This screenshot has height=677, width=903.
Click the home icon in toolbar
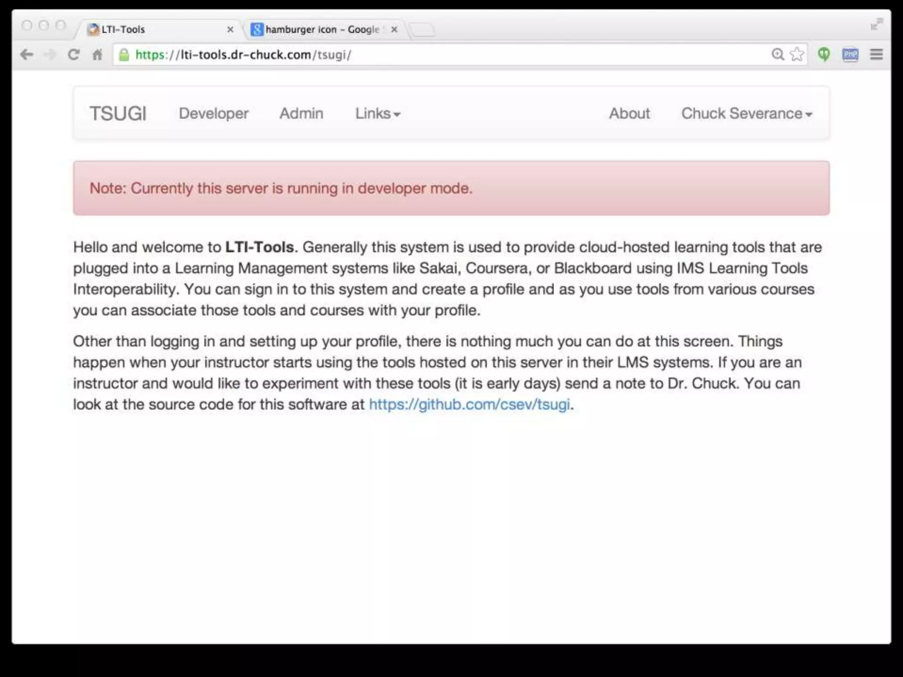(97, 55)
